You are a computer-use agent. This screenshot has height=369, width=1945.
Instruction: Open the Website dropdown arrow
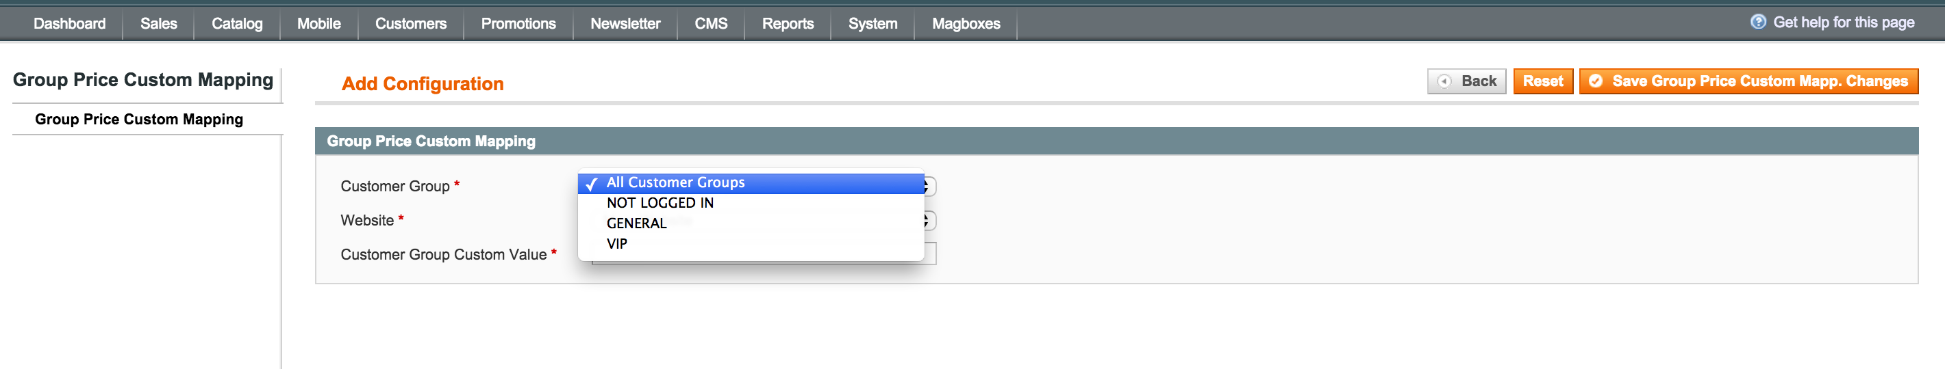pos(929,221)
